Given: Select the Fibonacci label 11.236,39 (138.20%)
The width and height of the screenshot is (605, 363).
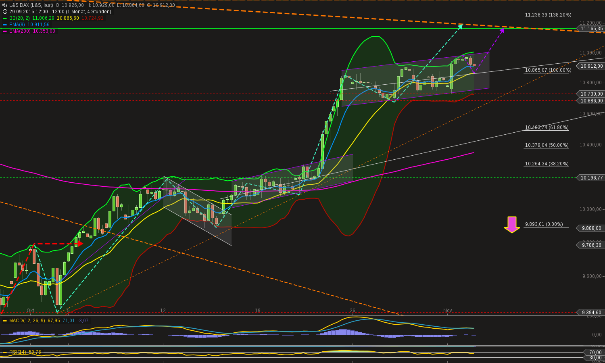Looking at the screenshot, I should point(548,15).
